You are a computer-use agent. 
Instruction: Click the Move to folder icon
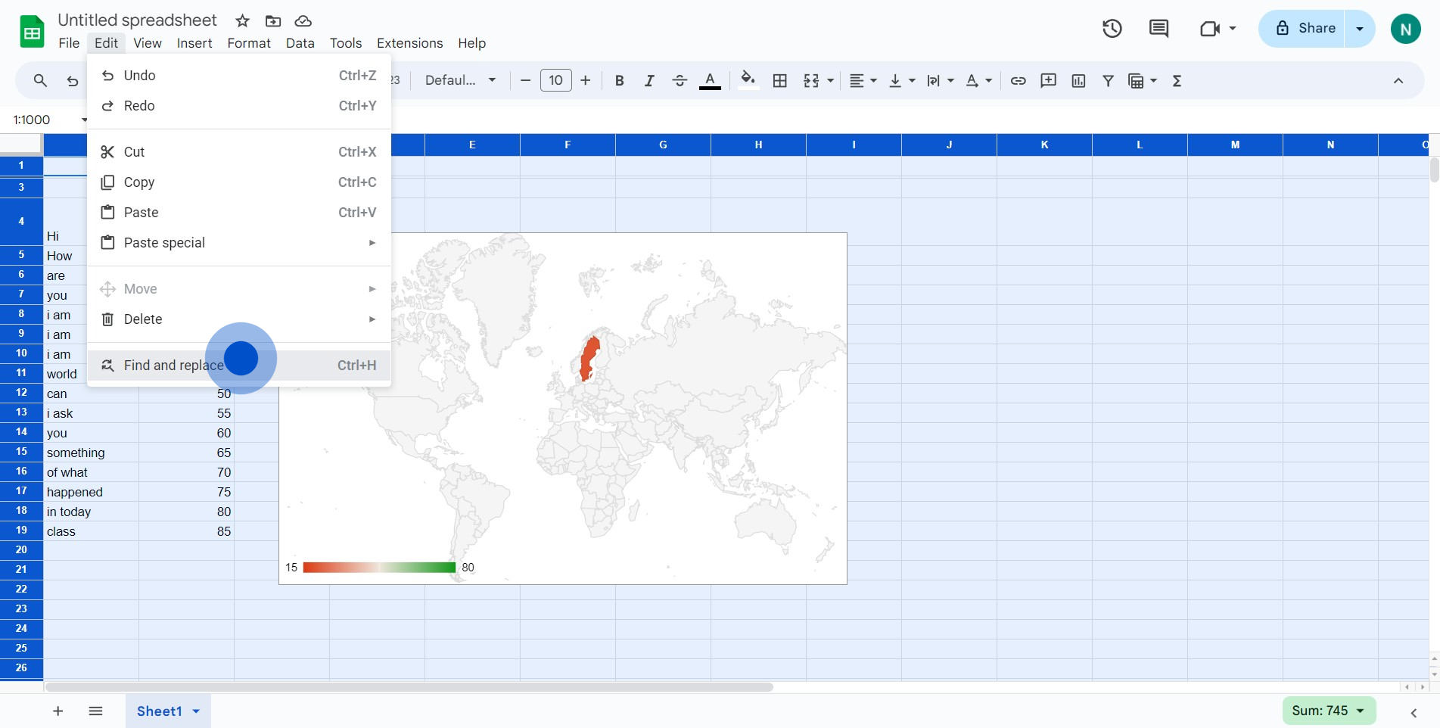(273, 20)
